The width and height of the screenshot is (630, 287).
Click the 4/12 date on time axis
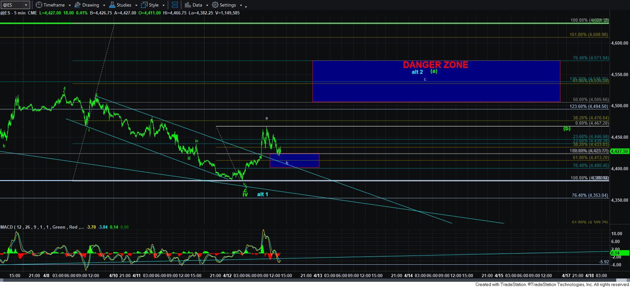tap(227, 276)
